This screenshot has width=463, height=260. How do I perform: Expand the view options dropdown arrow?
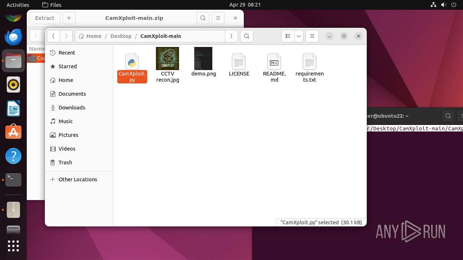click(299, 36)
